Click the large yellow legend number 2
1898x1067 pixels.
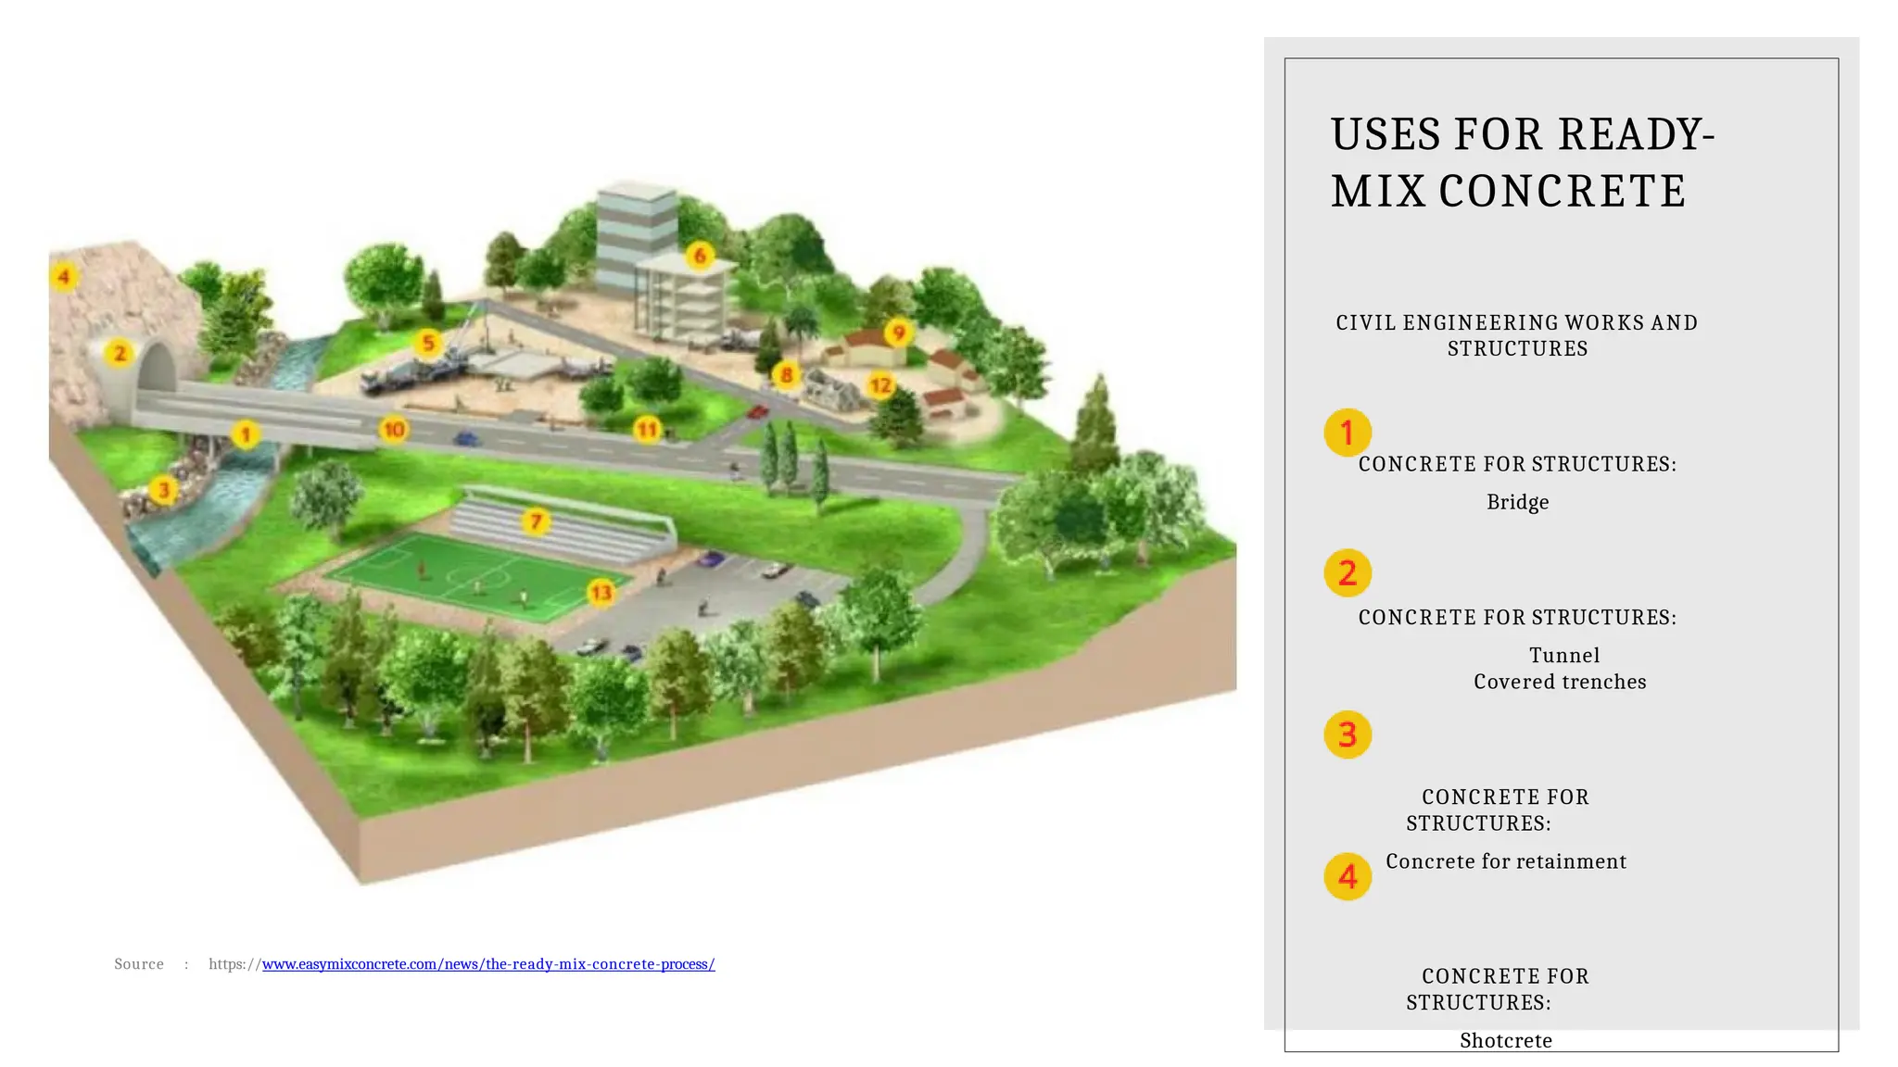click(1348, 573)
